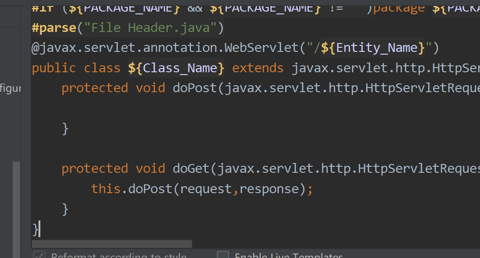Click the response argument in the doPost call
The image size is (480, 258).
269,189
